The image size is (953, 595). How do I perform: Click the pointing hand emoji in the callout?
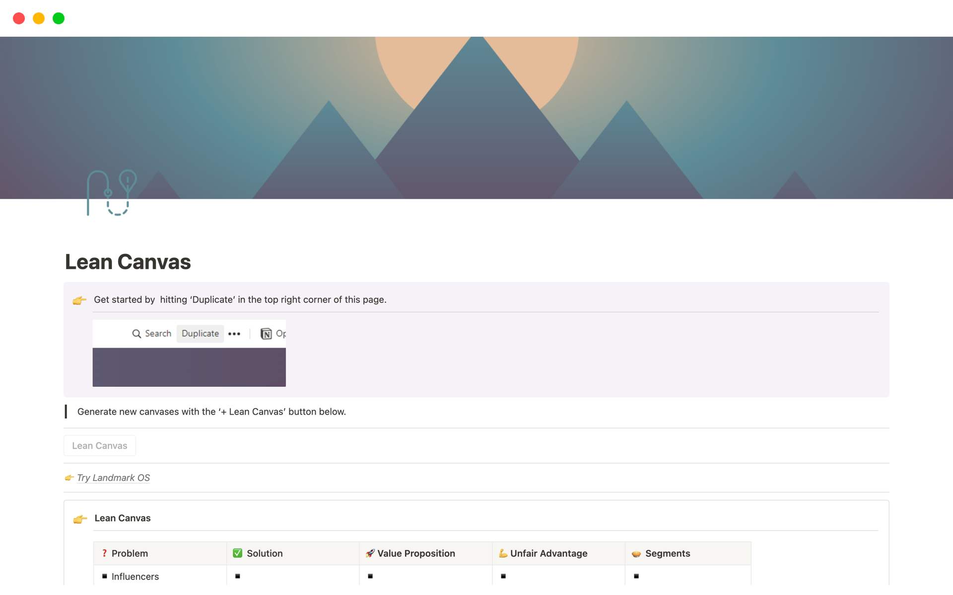[x=79, y=300]
